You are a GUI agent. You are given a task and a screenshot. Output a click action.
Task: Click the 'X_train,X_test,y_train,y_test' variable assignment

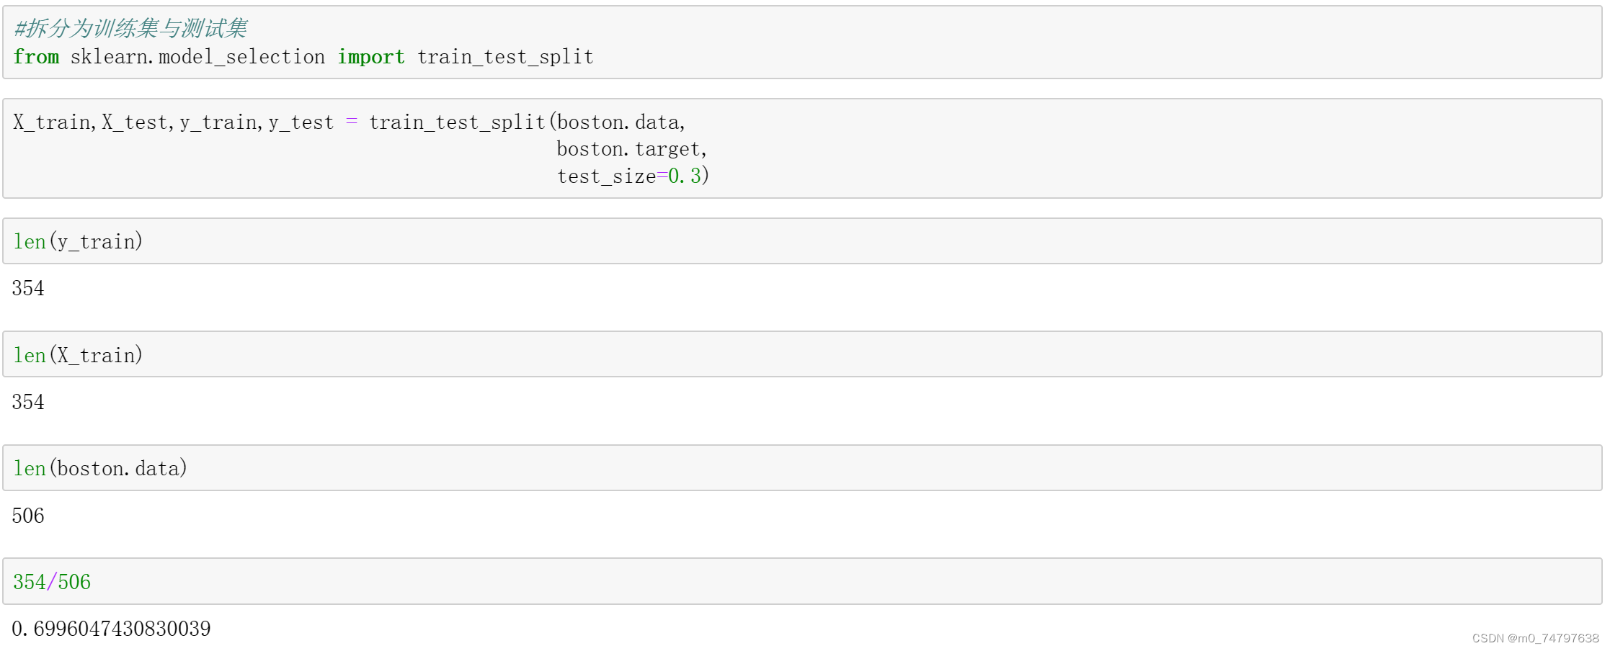173,122
